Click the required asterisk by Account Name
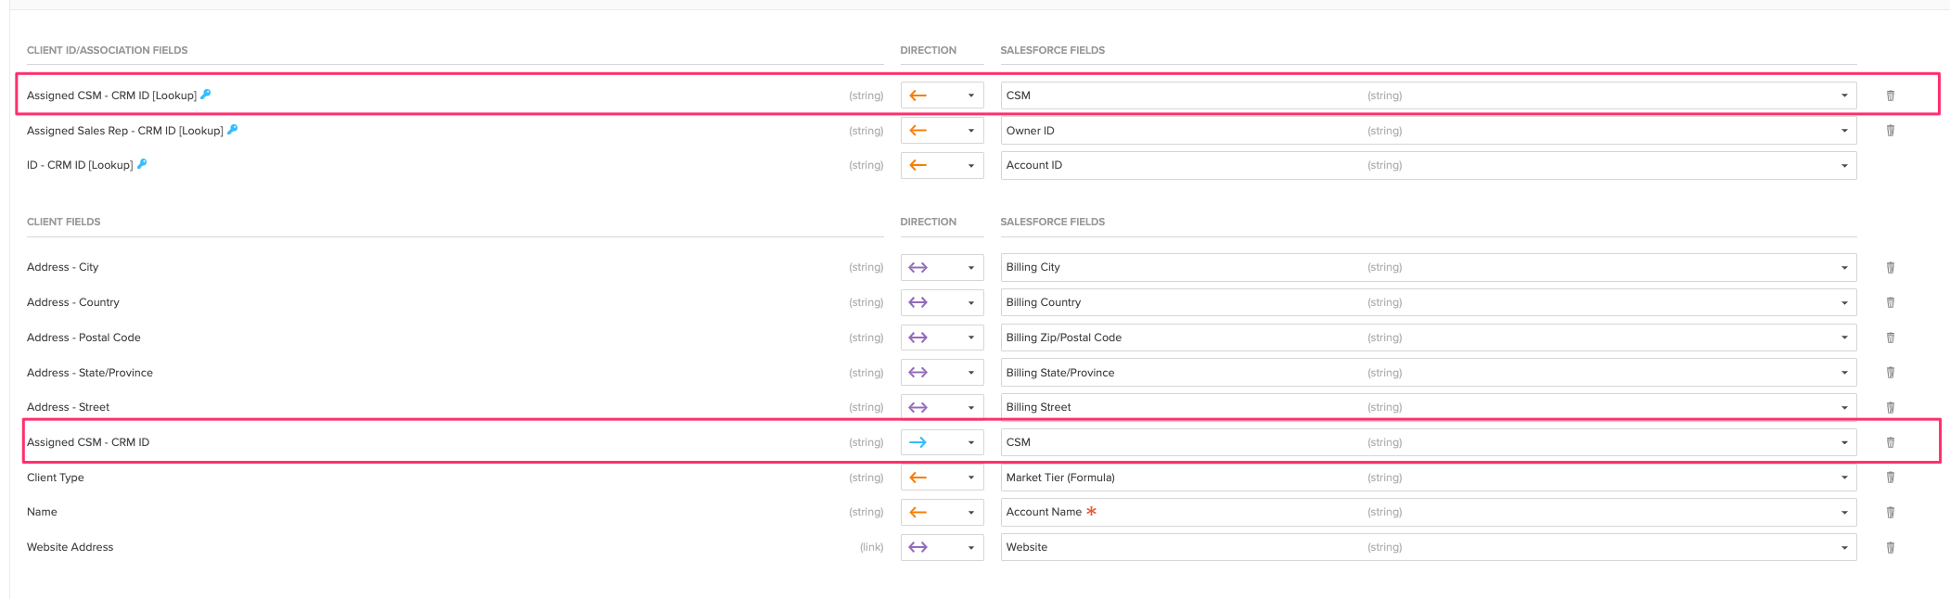Image resolution: width=1950 pixels, height=599 pixels. pyautogui.click(x=1092, y=511)
